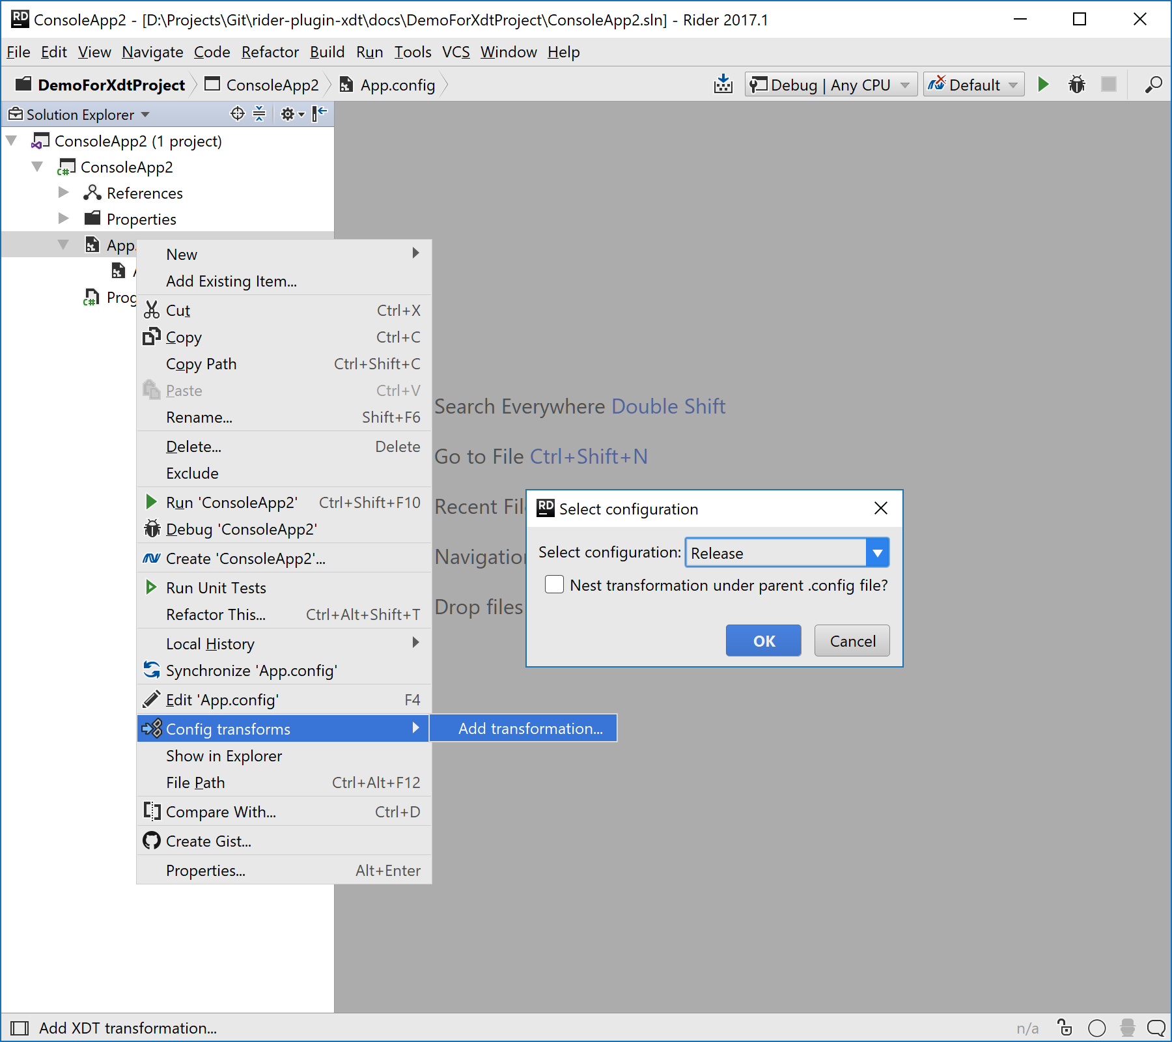Viewport: 1172px width, 1042px height.
Task: Click Debug 'ConsoleApp2' bug entry
Action: tap(284, 529)
